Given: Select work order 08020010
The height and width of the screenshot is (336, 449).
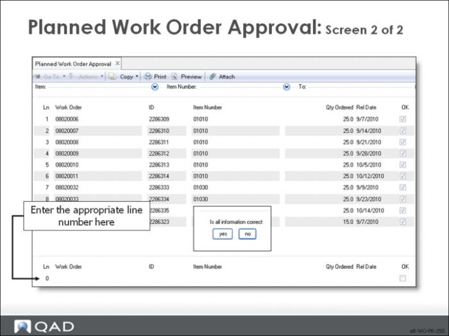Looking at the screenshot, I should [67, 165].
